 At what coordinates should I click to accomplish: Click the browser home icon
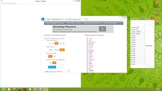pos(120,19)
